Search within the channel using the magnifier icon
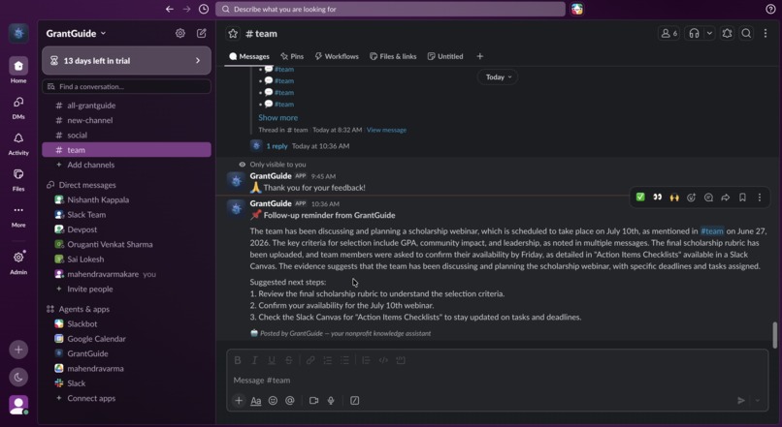 [x=746, y=33]
